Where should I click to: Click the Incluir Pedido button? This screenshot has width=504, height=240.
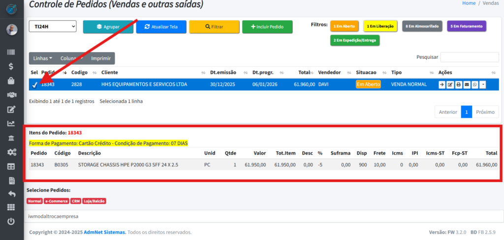pos(267,27)
